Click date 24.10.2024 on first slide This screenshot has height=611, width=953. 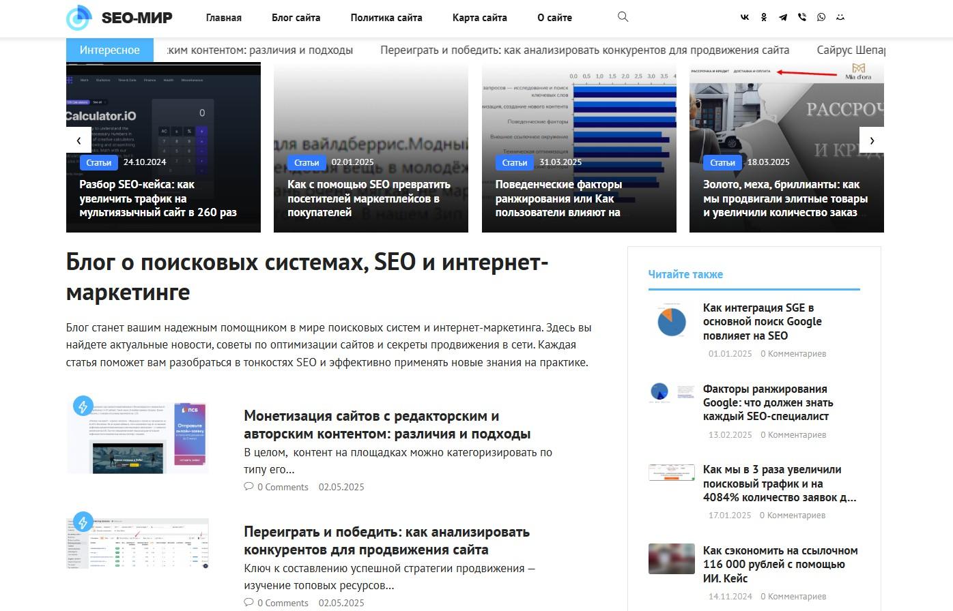(145, 162)
